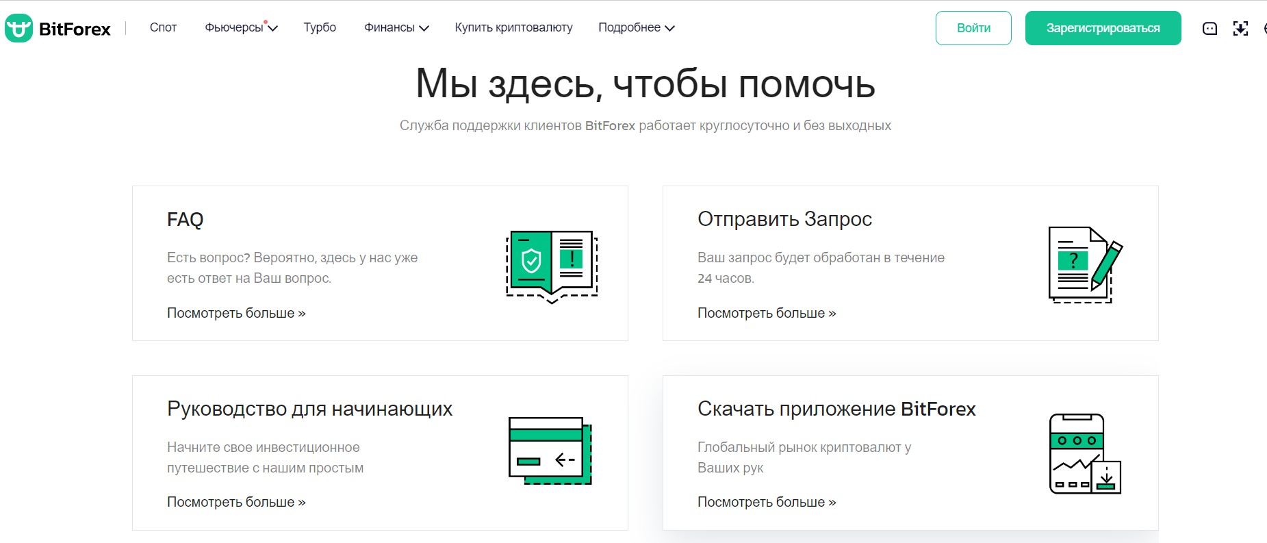This screenshot has height=543, width=1267.
Task: Open Посмотреть больше under Скачать приложение BitForex
Action: pos(767,502)
